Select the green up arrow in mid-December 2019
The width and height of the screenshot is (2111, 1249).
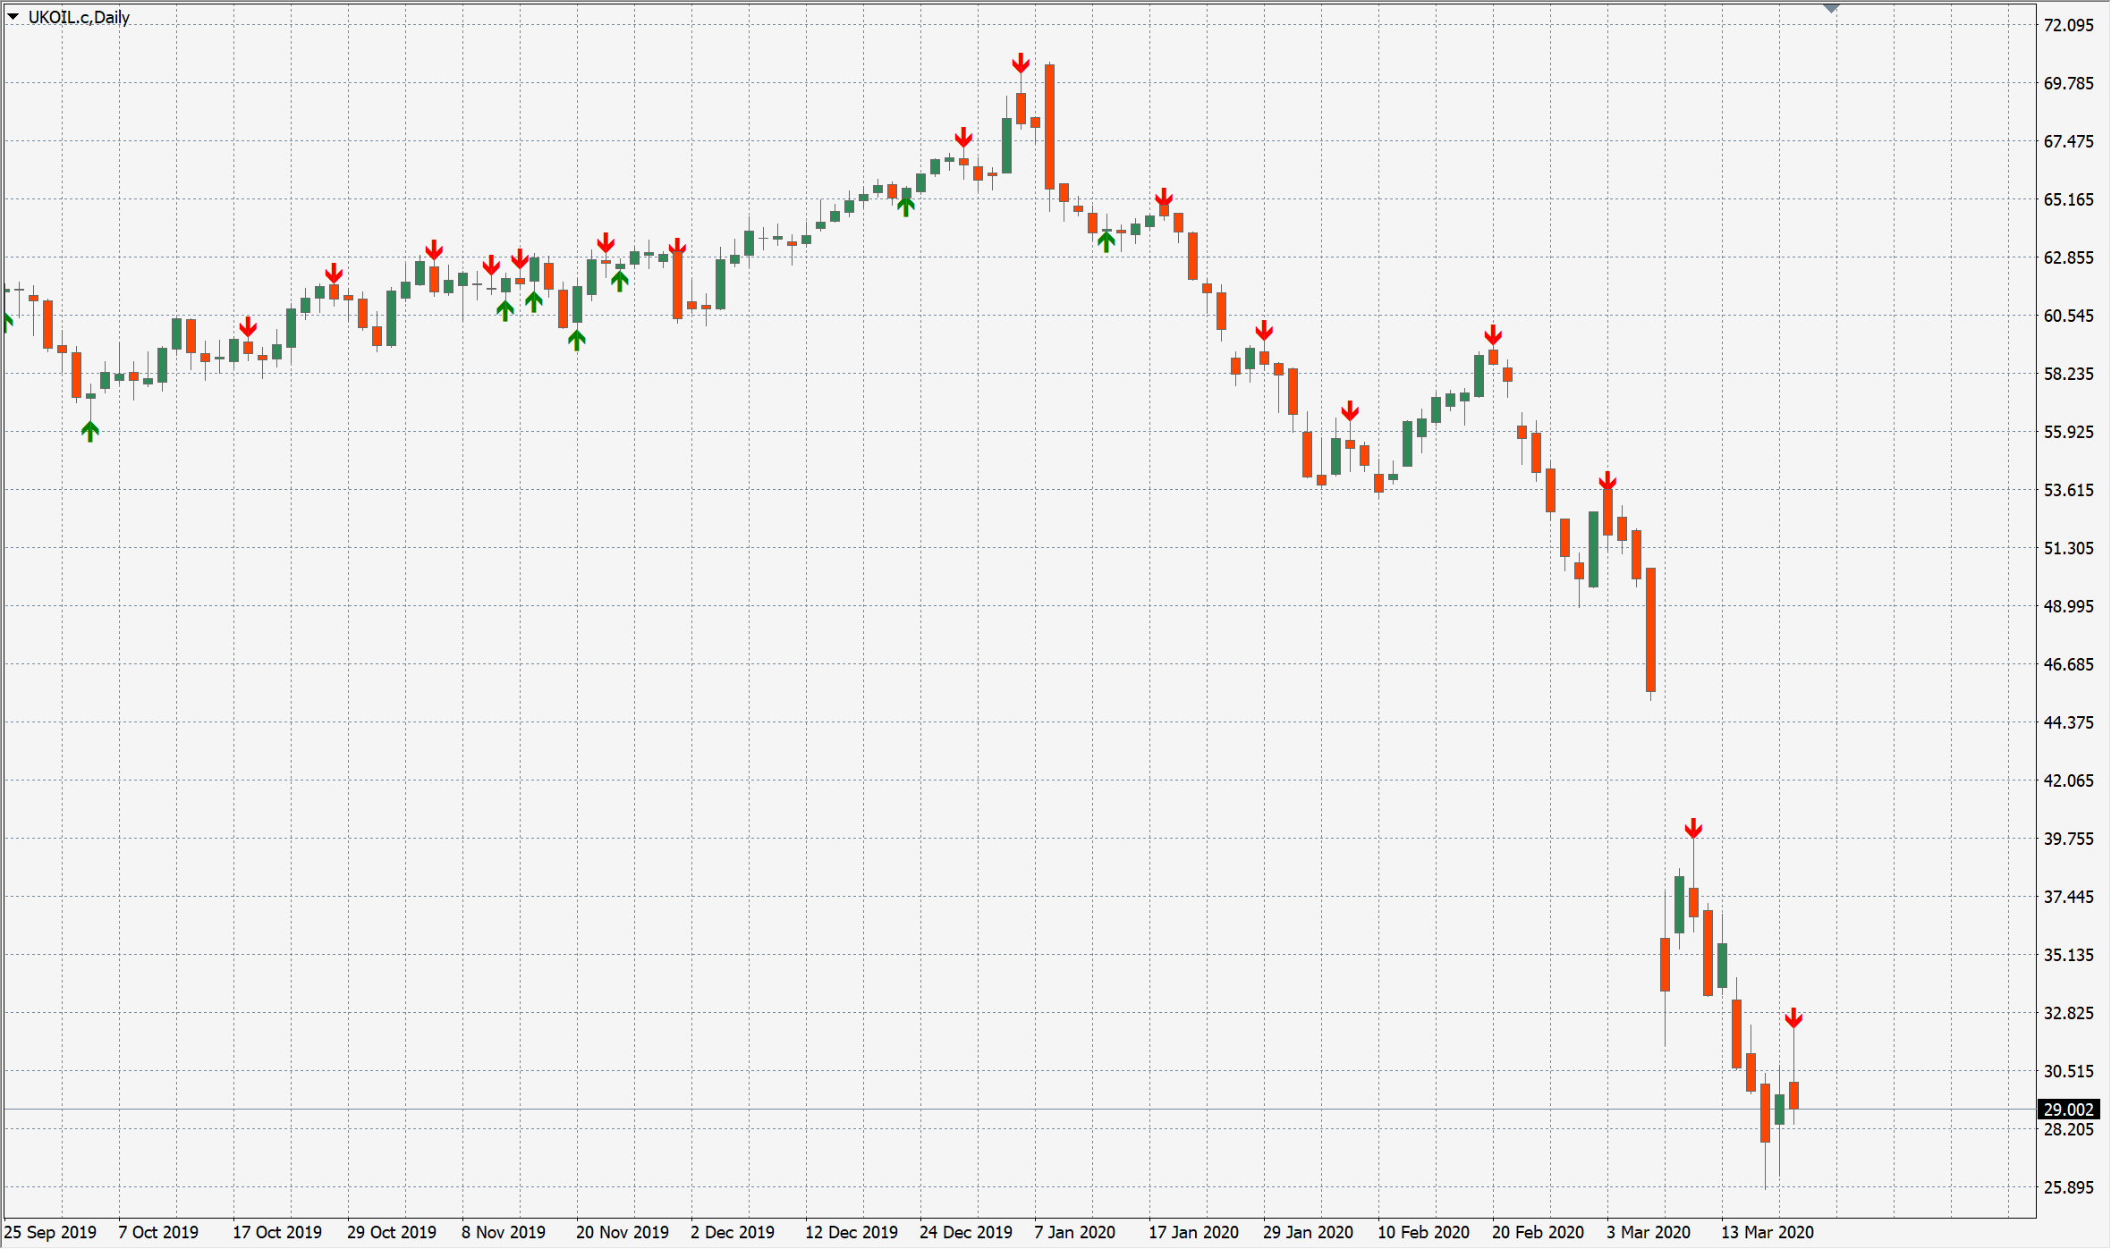click(x=906, y=207)
